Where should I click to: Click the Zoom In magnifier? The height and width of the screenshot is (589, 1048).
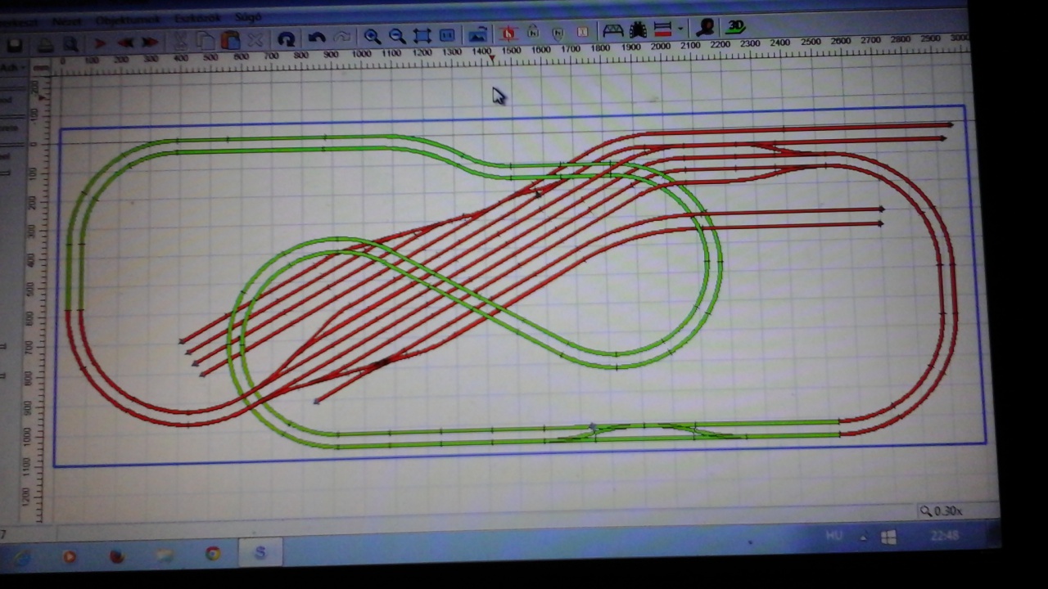pos(372,36)
